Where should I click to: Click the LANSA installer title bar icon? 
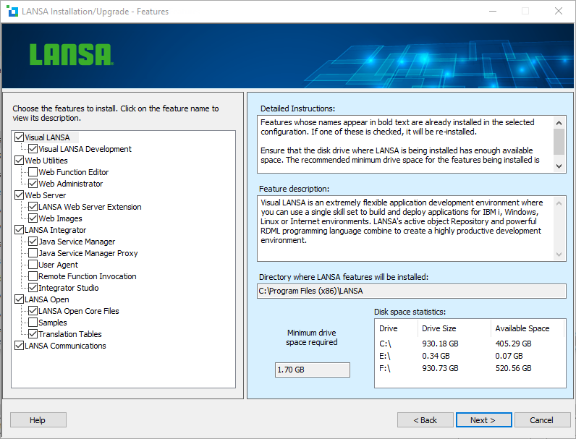(x=10, y=11)
